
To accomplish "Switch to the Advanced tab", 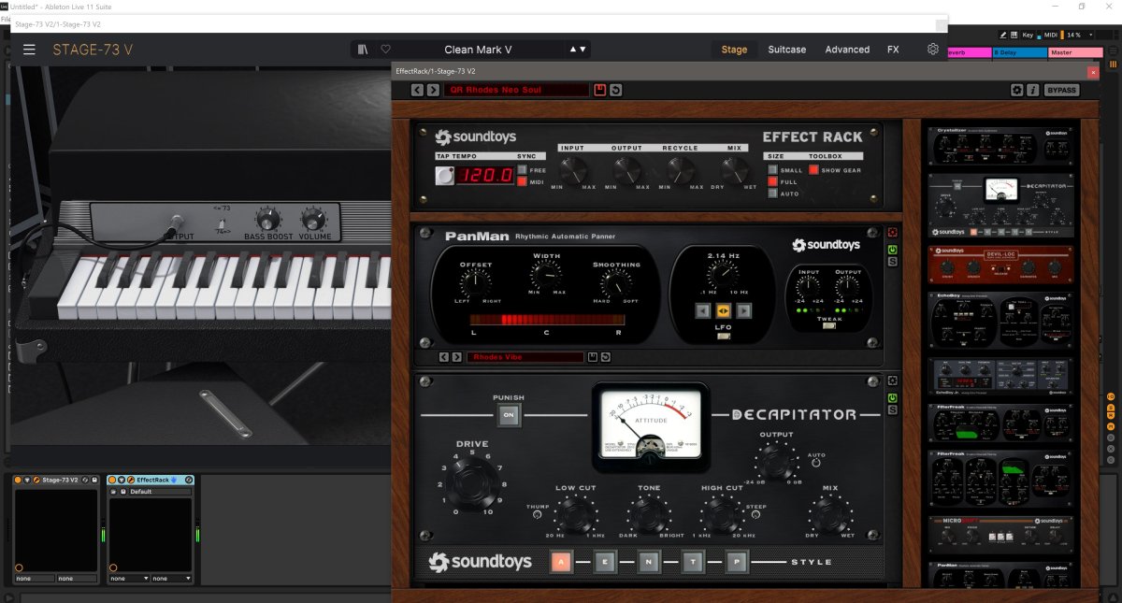I will pos(847,50).
